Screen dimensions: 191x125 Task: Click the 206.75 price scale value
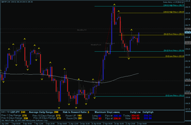(188, 25)
